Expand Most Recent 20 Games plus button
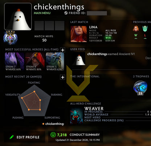This screenshot has width=151, height=146. (63, 77)
